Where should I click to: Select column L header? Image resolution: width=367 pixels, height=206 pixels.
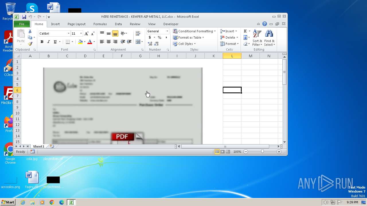(232, 56)
